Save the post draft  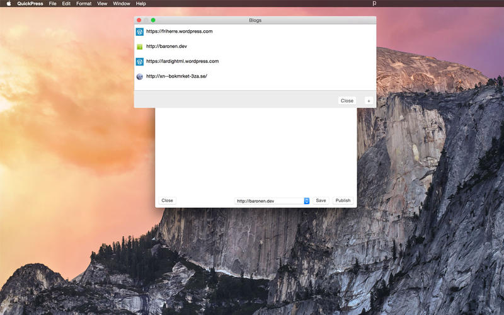pos(321,200)
